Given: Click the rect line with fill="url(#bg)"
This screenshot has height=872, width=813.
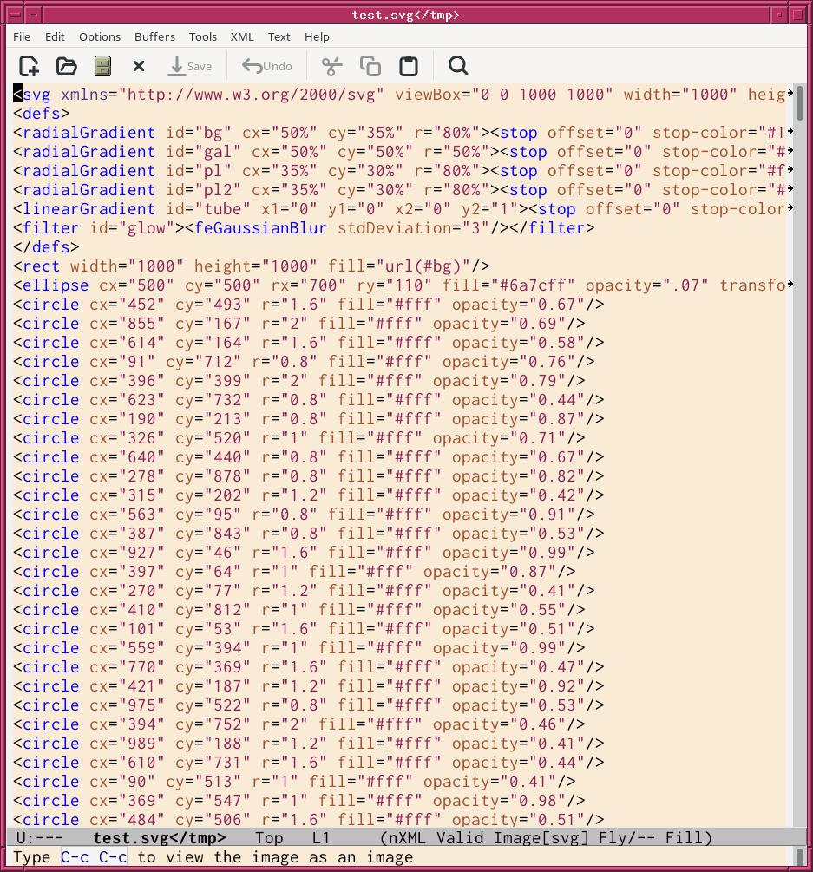Looking at the screenshot, I should [252, 266].
